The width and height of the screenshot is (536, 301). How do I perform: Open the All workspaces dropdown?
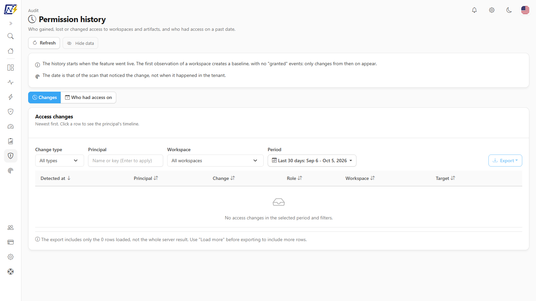click(x=215, y=161)
